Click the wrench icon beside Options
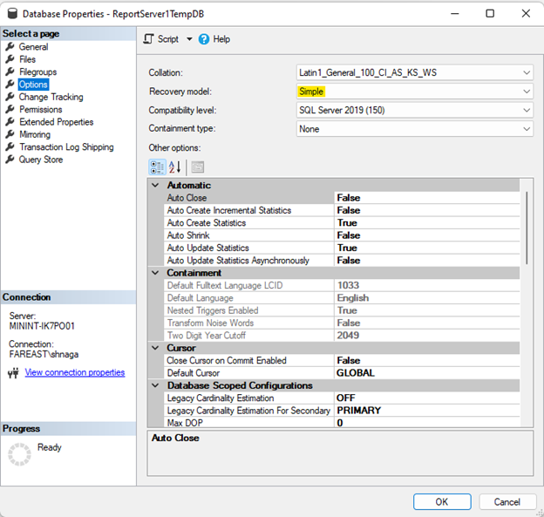Screen dimensions: 544x517 (x=10, y=84)
